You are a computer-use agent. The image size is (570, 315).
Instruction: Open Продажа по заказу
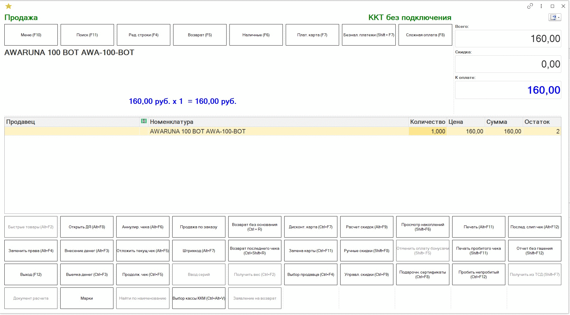tap(199, 227)
